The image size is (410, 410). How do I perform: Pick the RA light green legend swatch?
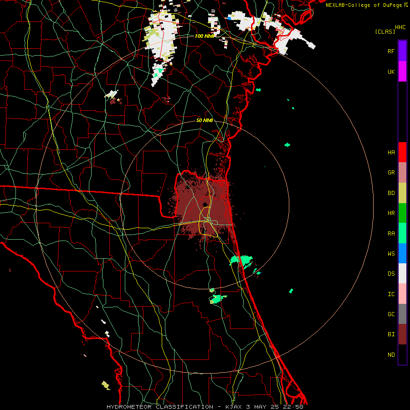pyautogui.click(x=402, y=233)
